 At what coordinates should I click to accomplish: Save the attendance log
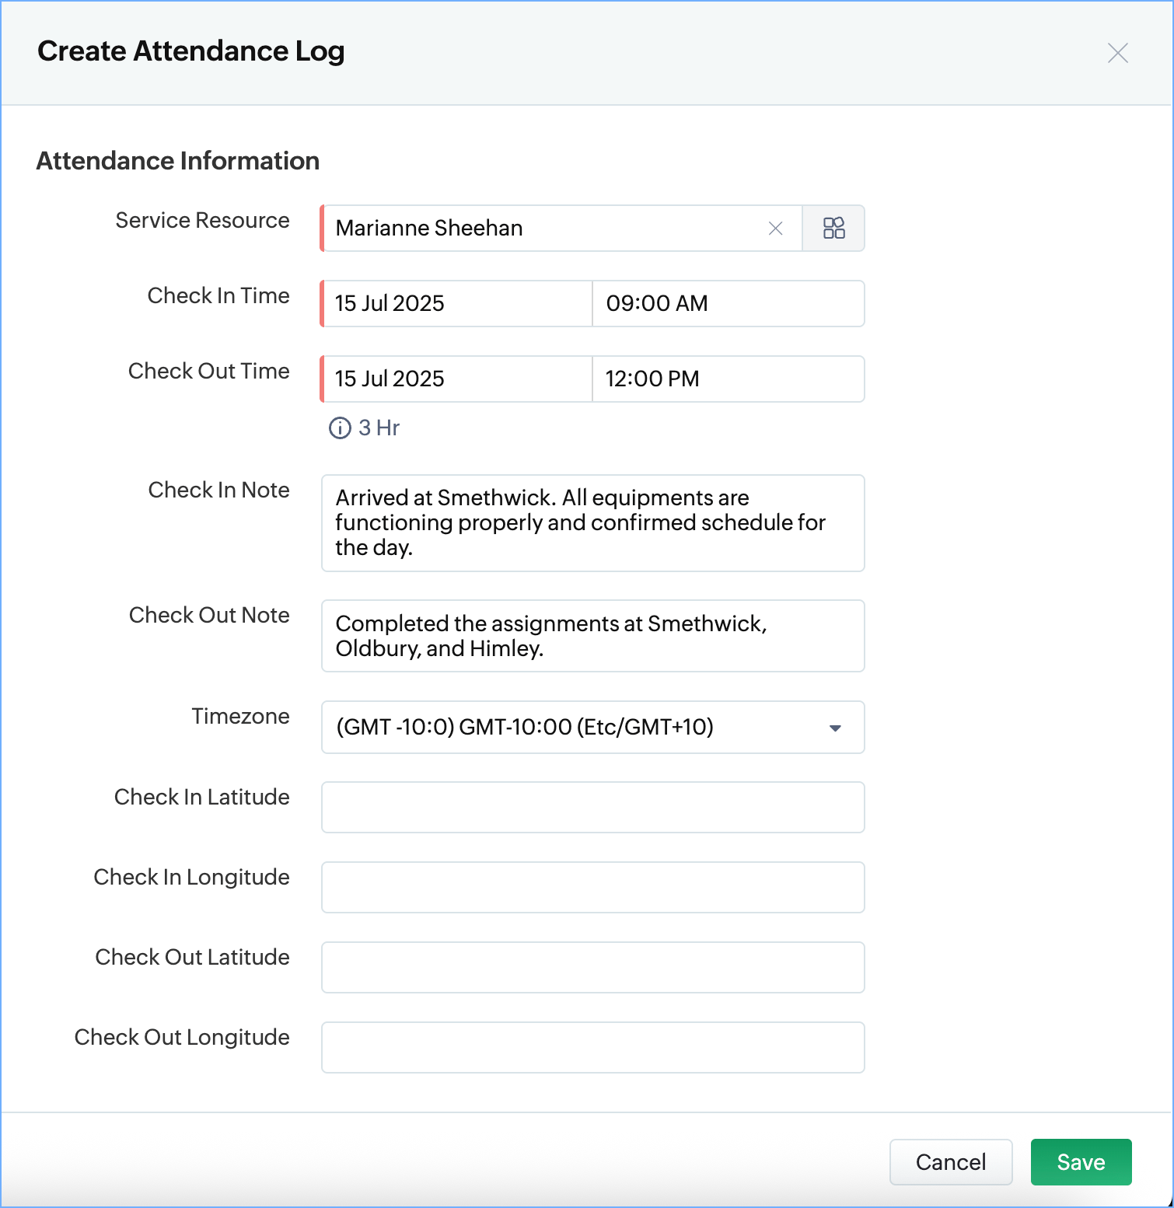point(1081,1162)
